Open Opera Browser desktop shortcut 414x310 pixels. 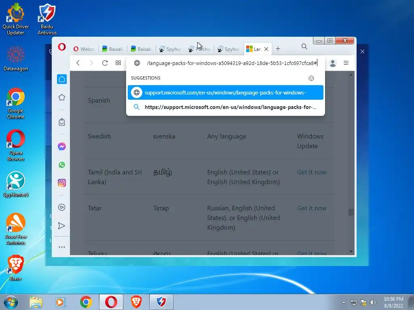coord(16,145)
